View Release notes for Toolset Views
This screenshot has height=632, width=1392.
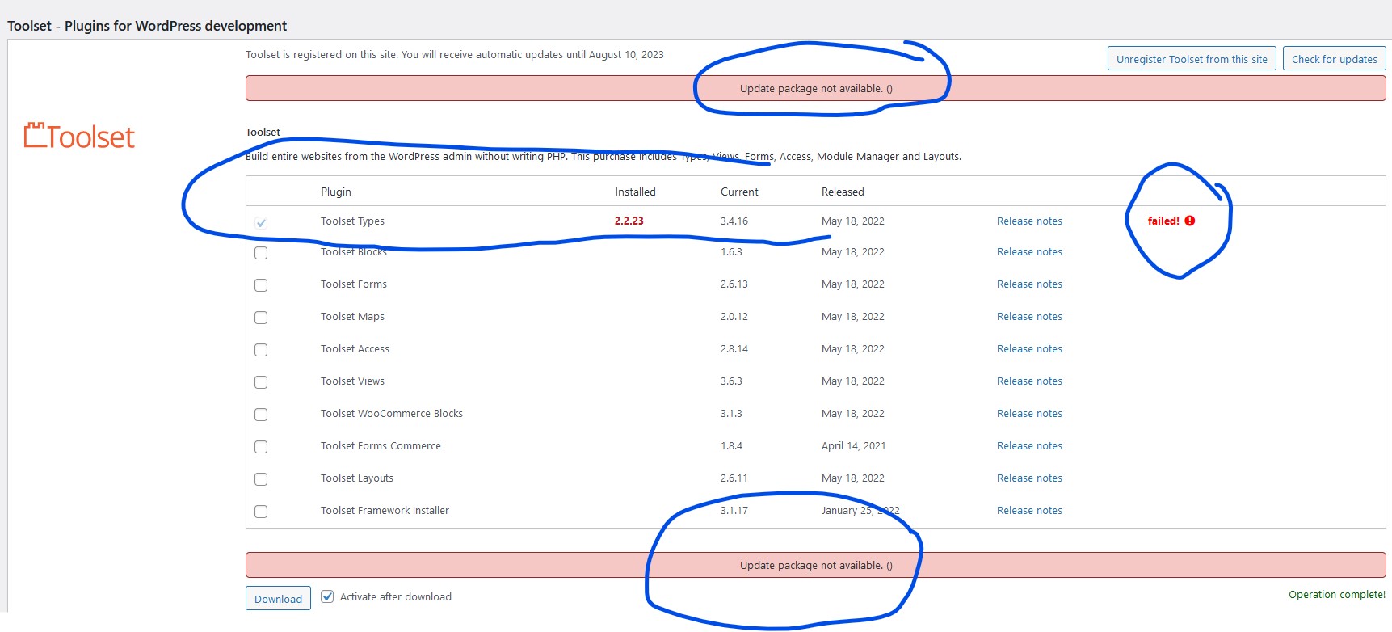[1029, 381]
